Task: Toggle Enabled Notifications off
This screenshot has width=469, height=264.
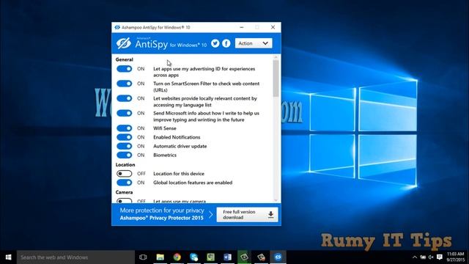Action: pyautogui.click(x=124, y=137)
